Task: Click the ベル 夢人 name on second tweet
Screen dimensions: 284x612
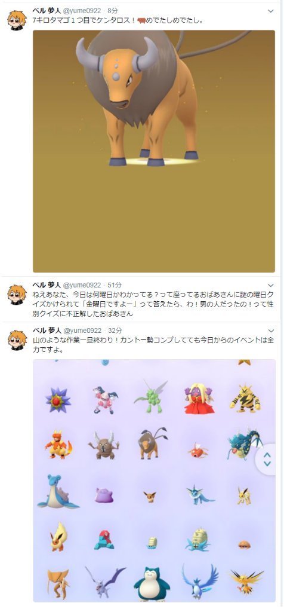Action: point(46,285)
